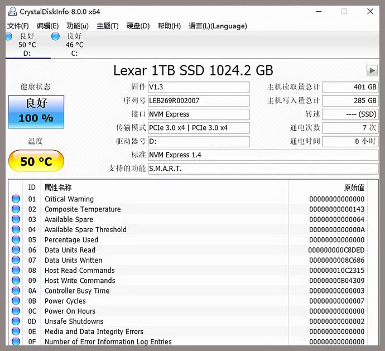Open the 功能(u) menu
The height and width of the screenshot is (351, 385).
point(78,26)
